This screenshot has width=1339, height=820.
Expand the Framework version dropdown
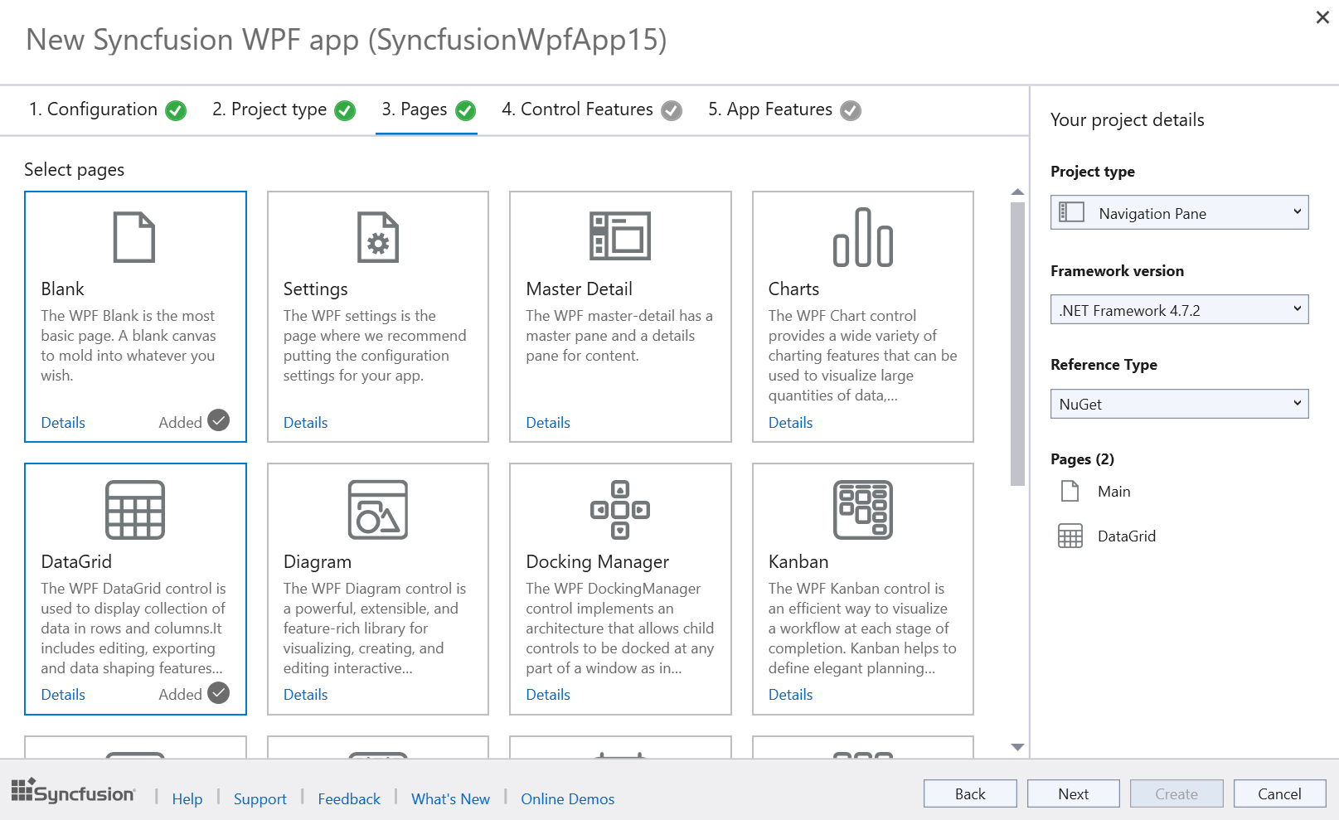click(x=1178, y=310)
